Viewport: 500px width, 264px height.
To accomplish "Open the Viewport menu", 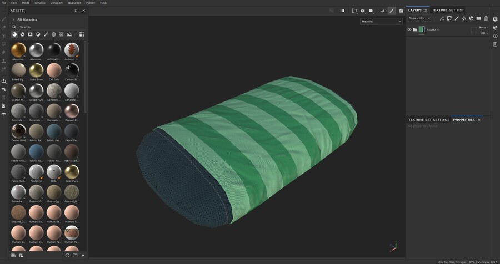I will (57, 3).
